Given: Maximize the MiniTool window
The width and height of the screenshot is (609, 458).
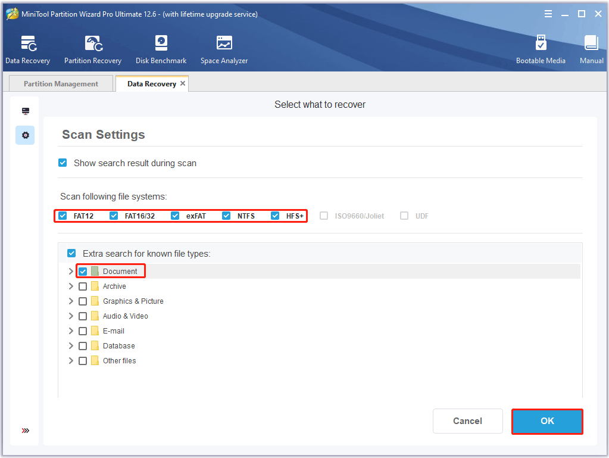Looking at the screenshot, I should [582, 14].
